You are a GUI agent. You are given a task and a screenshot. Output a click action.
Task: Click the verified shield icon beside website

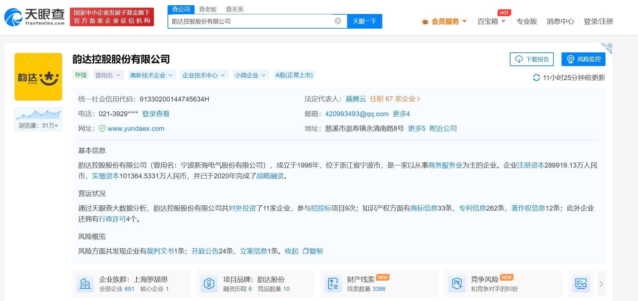[102, 129]
